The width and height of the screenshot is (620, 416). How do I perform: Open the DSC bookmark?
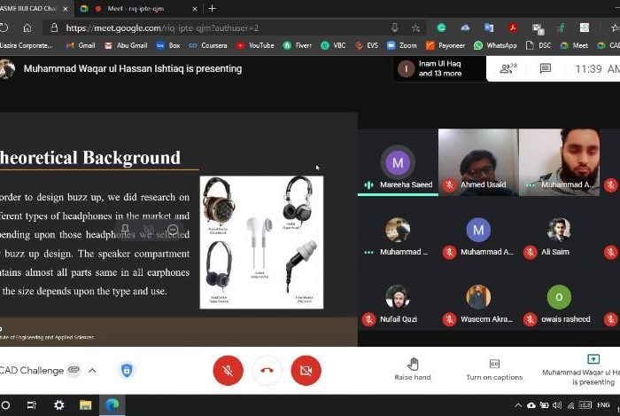(x=539, y=45)
